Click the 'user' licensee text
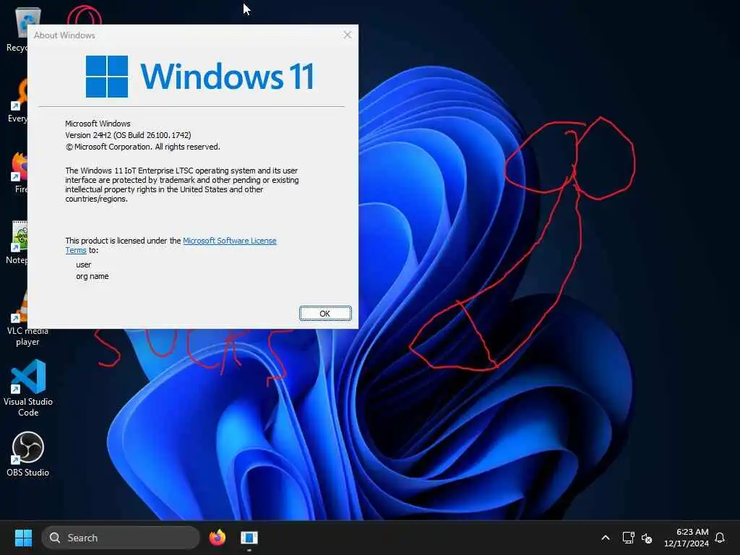Screen dimensions: 740x555 (84, 264)
